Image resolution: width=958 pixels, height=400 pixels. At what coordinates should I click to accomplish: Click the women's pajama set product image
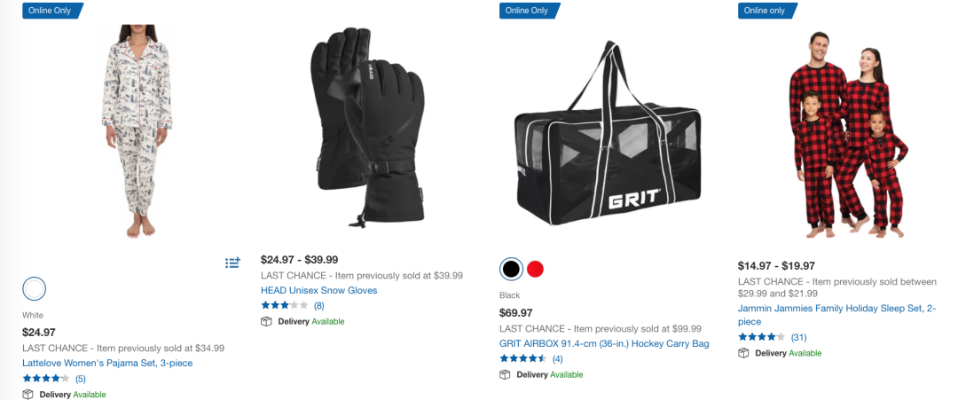[x=137, y=130]
